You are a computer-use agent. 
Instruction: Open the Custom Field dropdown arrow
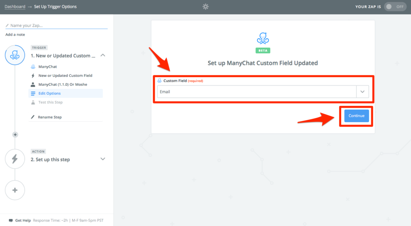pos(362,92)
